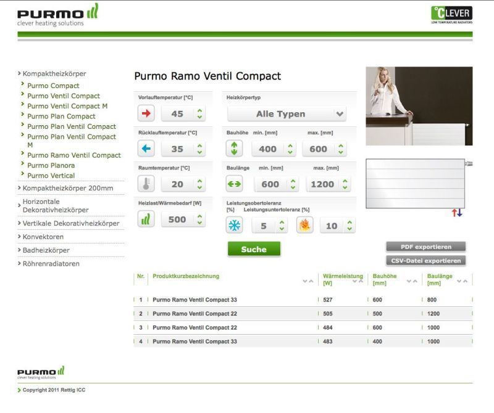
Task: Sort results by Bauhöhe arrows
Action: coord(412,281)
